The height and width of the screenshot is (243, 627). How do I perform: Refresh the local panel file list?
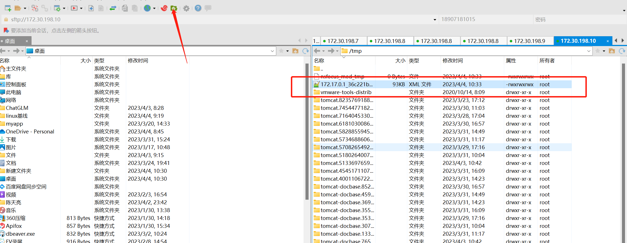click(x=305, y=51)
